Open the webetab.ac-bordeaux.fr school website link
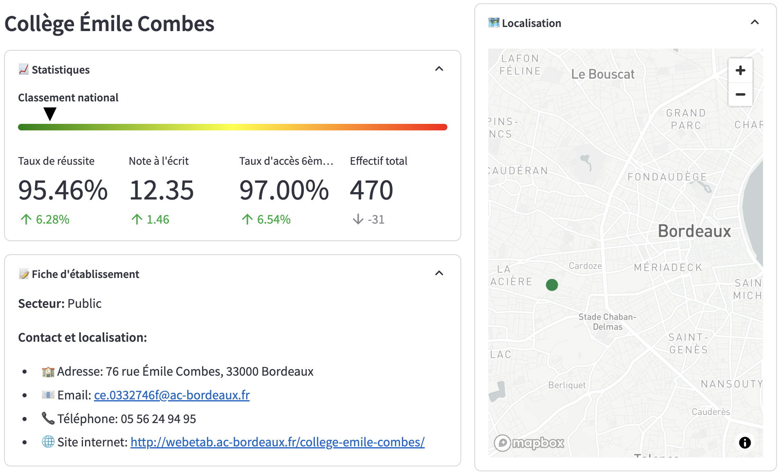Image resolution: width=781 pixels, height=475 pixels. tap(278, 442)
